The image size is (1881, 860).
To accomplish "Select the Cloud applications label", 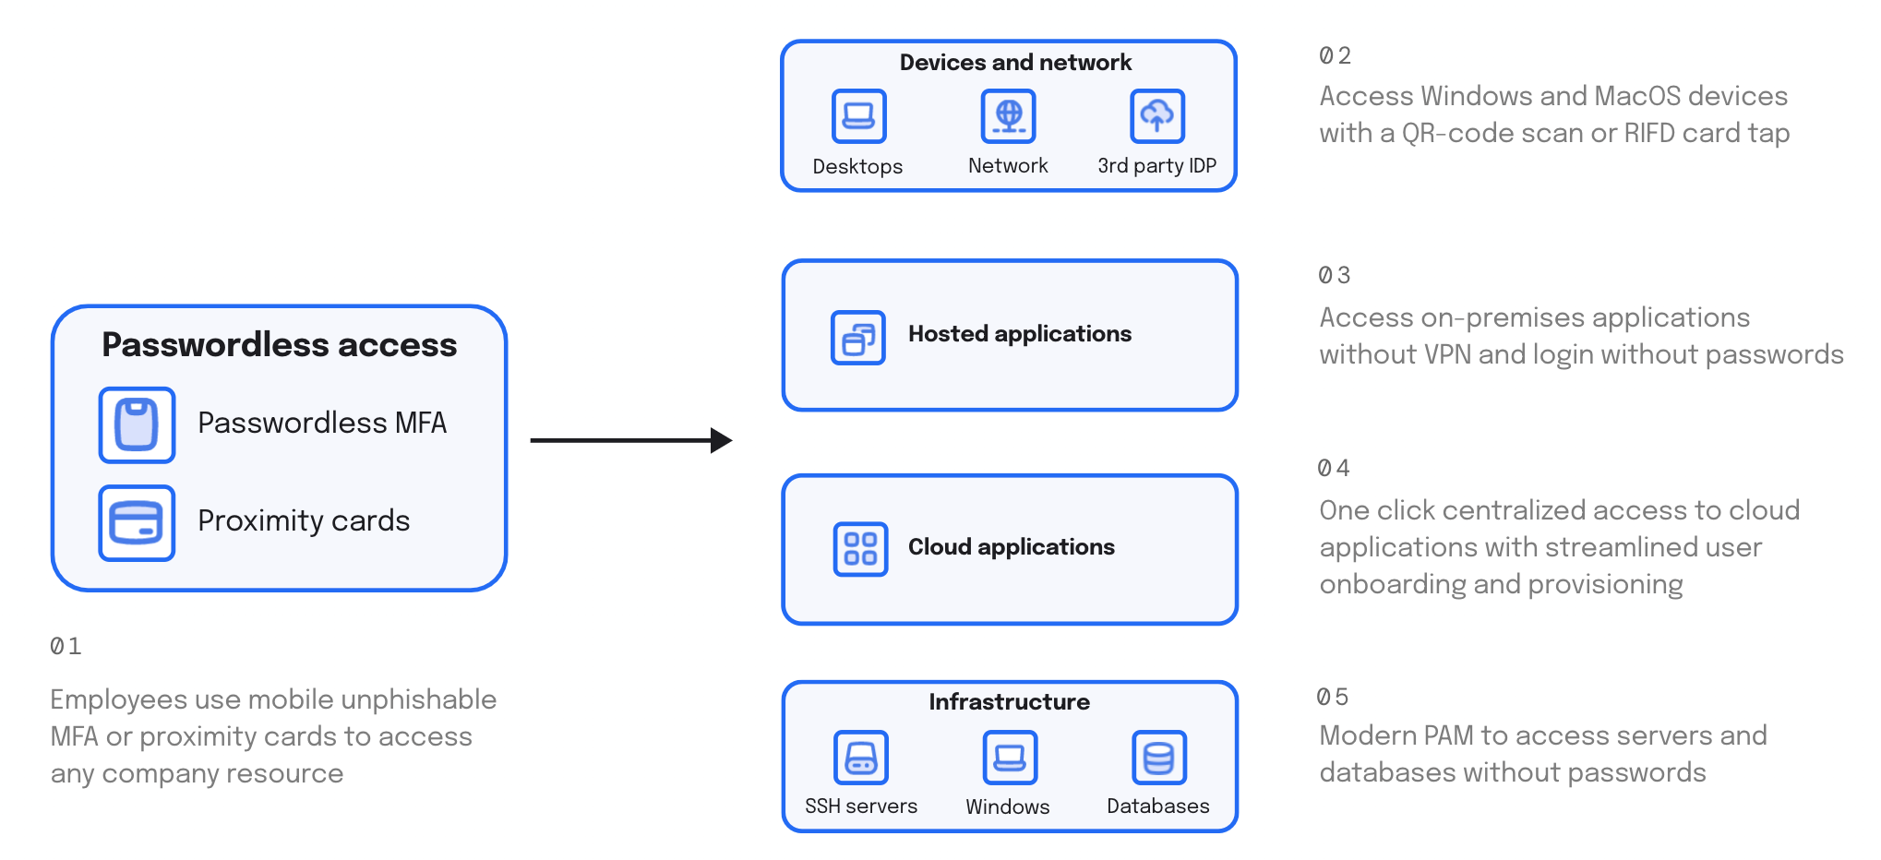I will pos(1011,547).
